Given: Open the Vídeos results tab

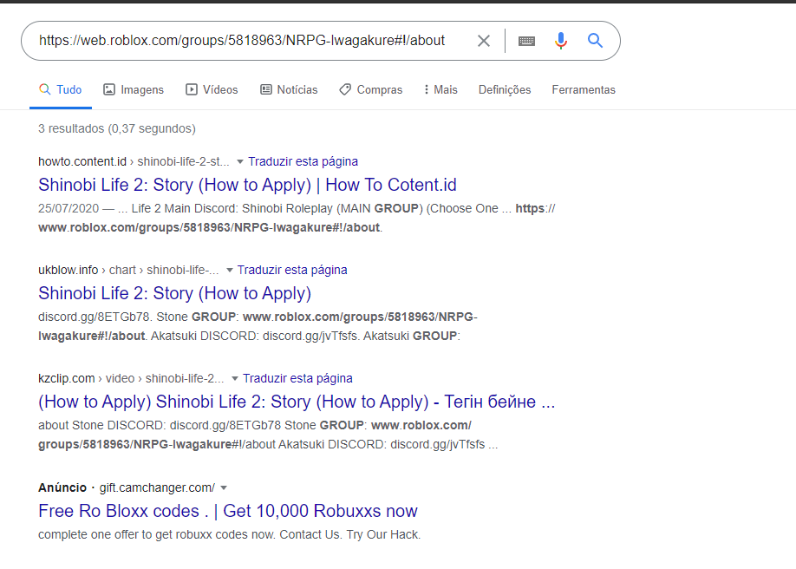Looking at the screenshot, I should tap(212, 89).
